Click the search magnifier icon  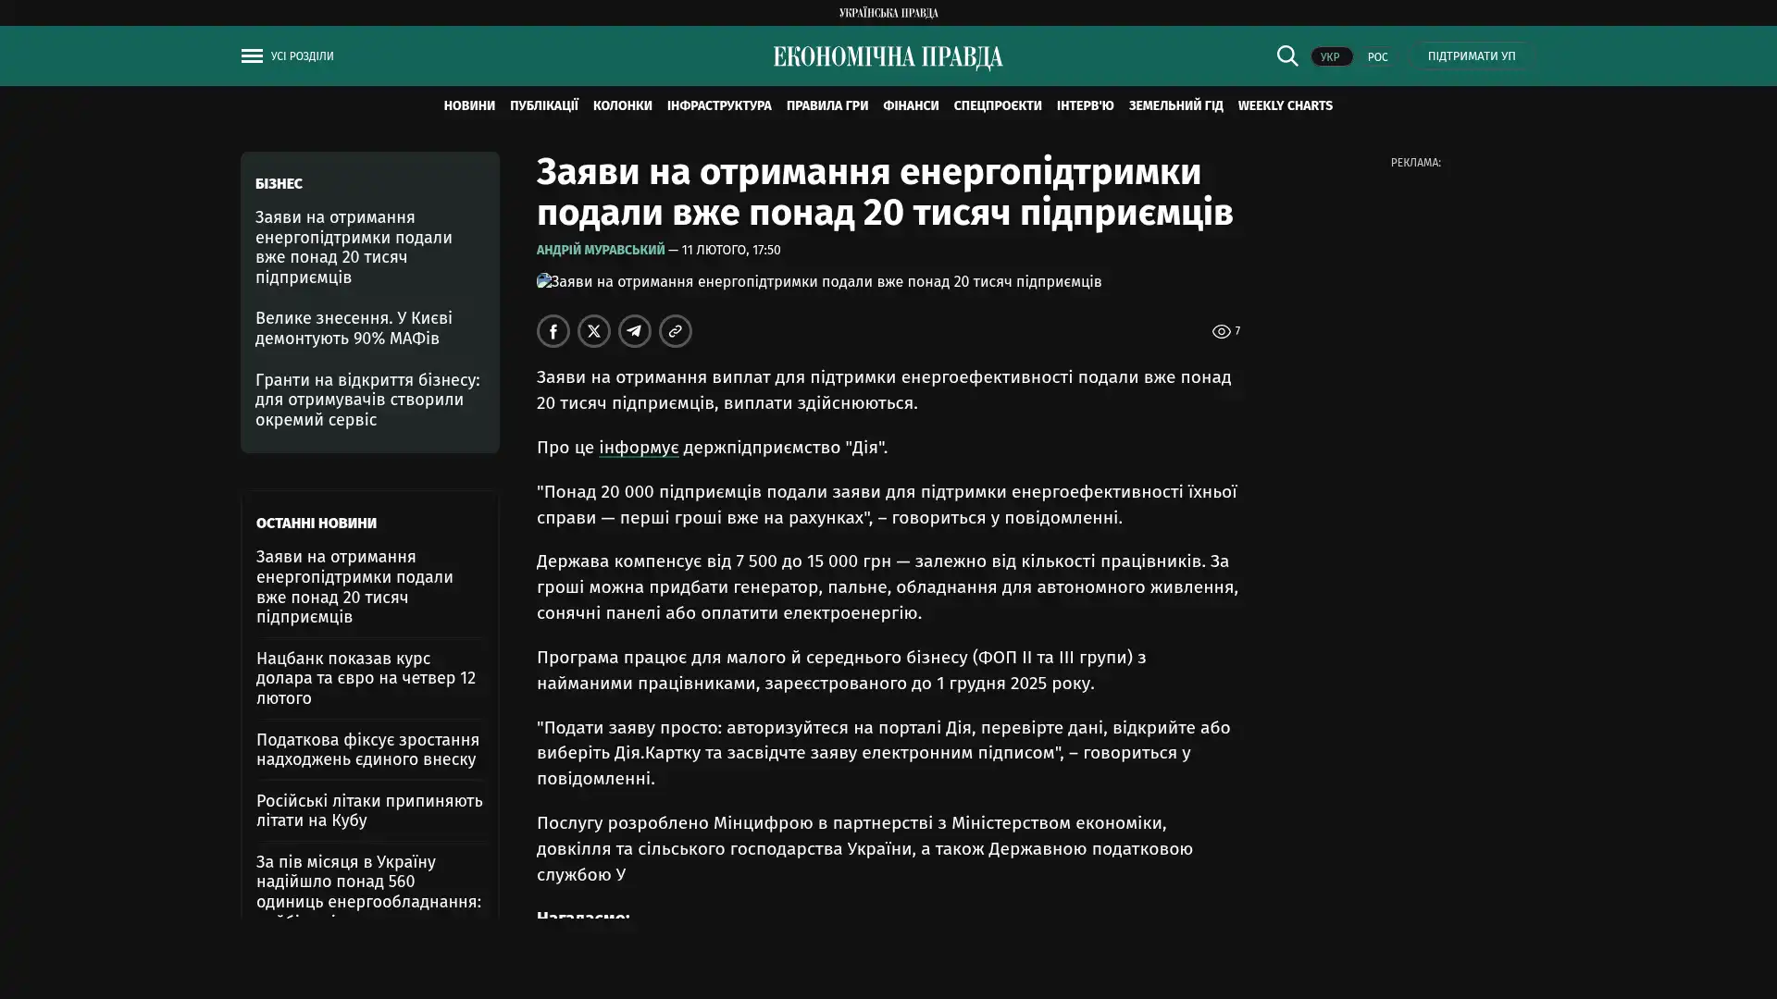click(x=1286, y=55)
